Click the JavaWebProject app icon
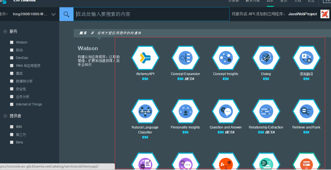 pyautogui.click(x=325, y=14)
